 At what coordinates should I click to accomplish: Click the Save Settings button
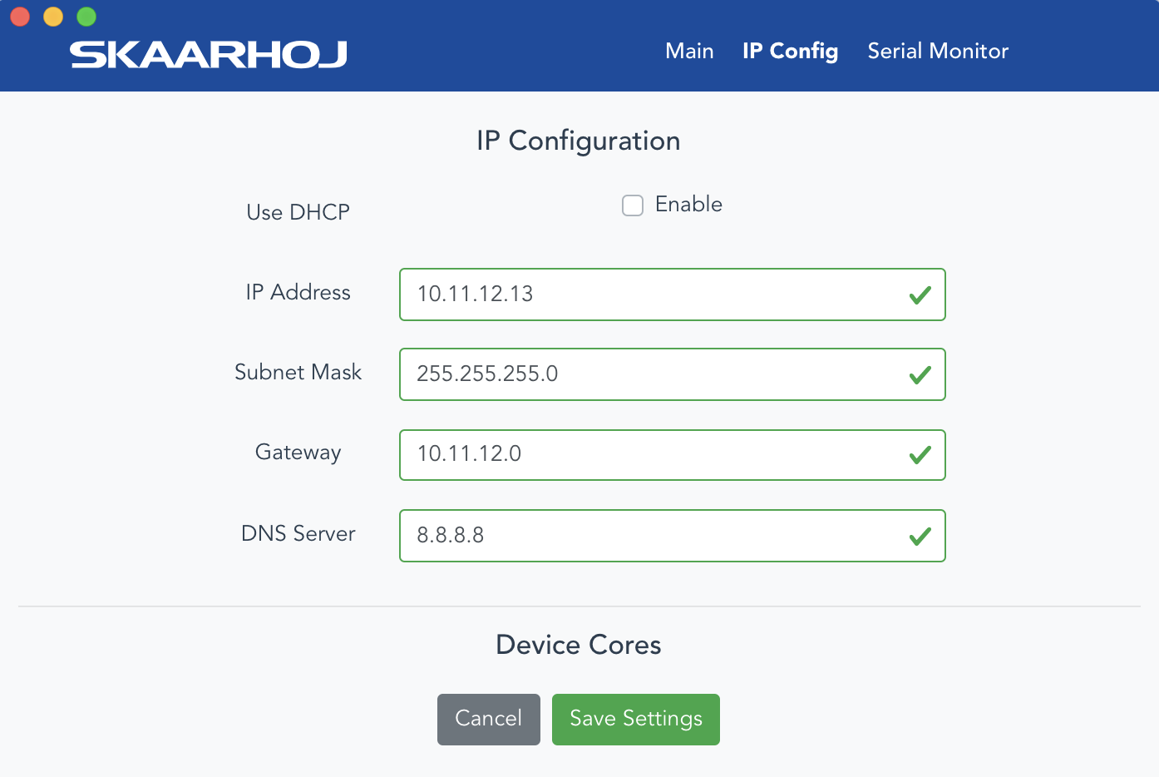point(636,720)
